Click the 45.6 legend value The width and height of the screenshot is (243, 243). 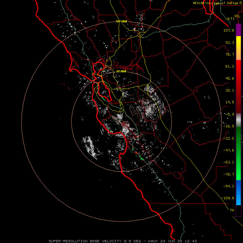pyautogui.click(x=230, y=78)
